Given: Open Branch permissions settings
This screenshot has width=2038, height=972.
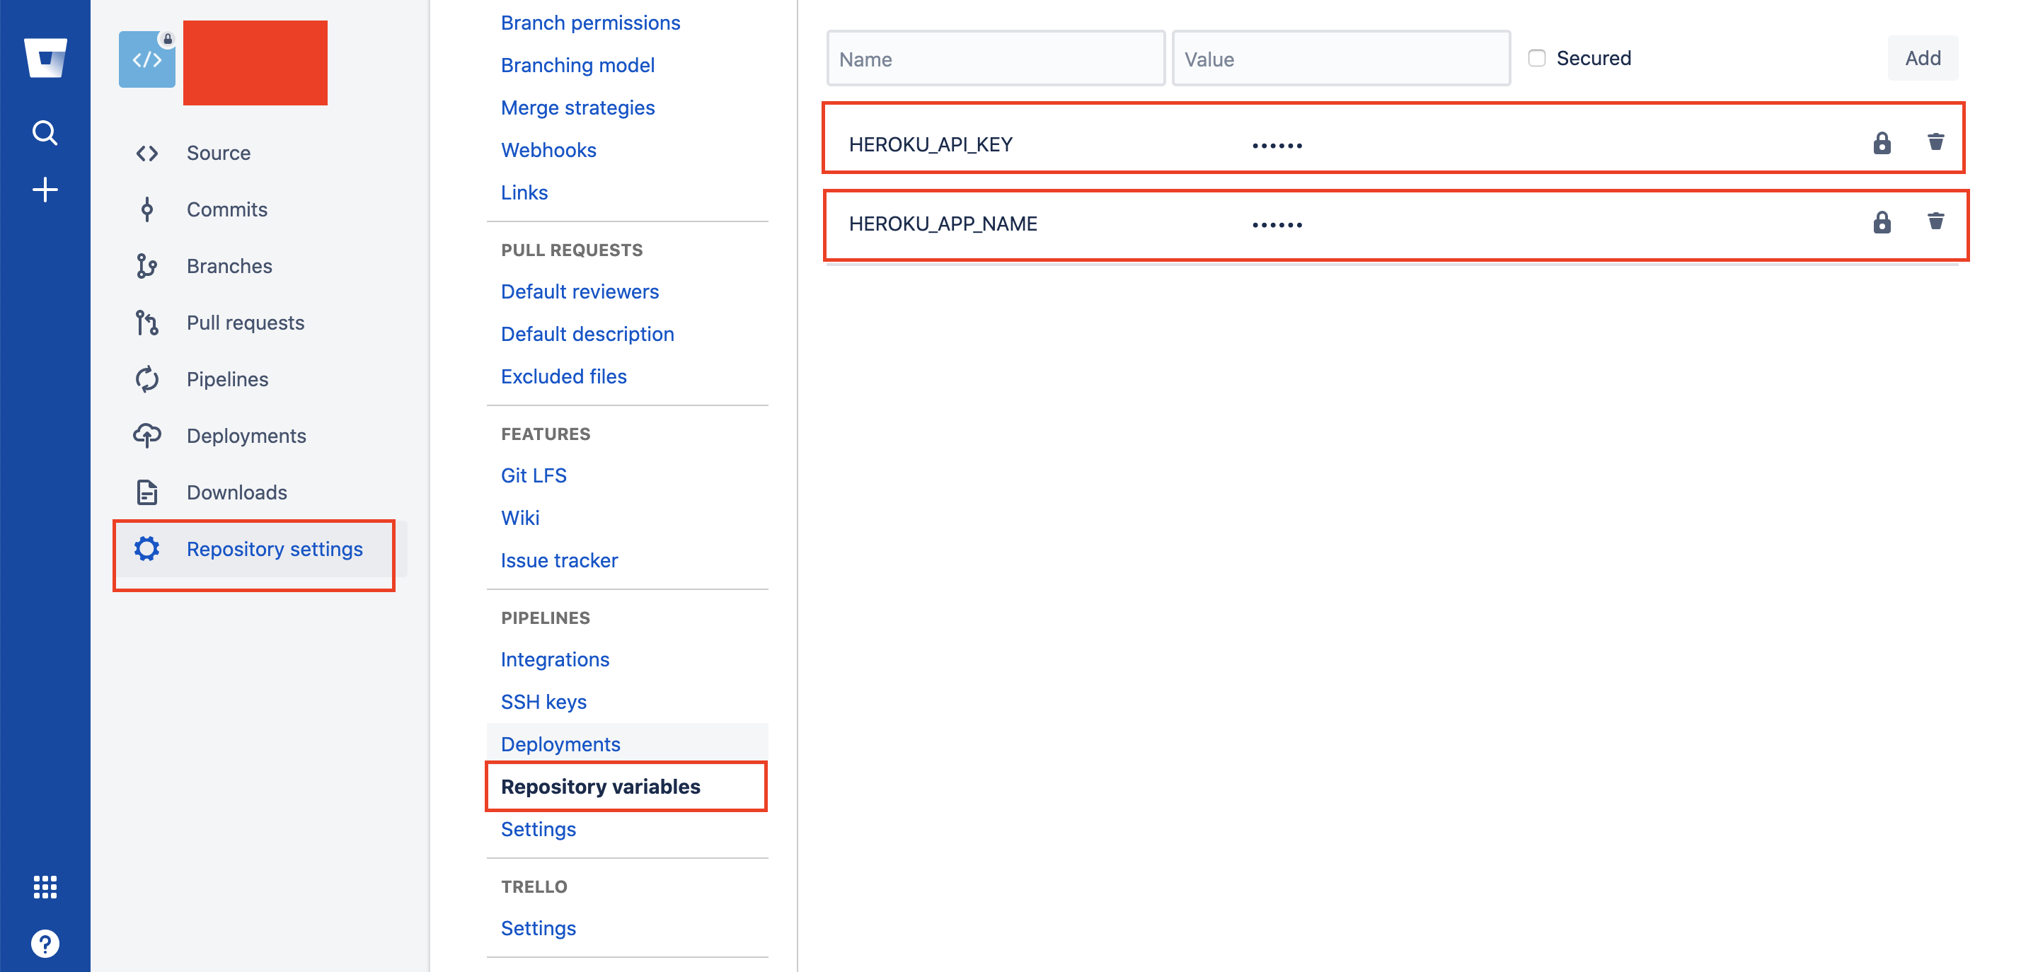Looking at the screenshot, I should coord(590,22).
